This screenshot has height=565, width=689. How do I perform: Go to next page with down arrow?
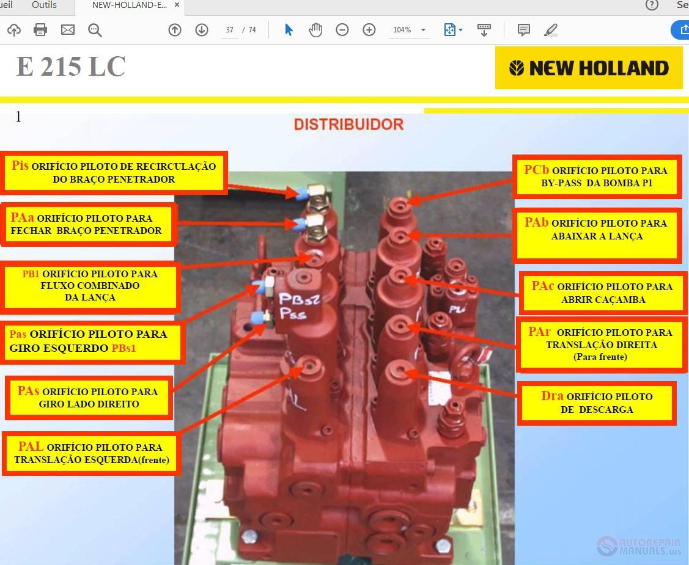pos(202,30)
